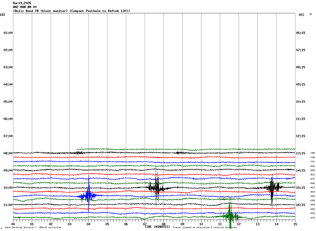The image size is (316, 231).
Task: Select the 02:00 CDT time label
Action: pyautogui.click(x=8, y=50)
